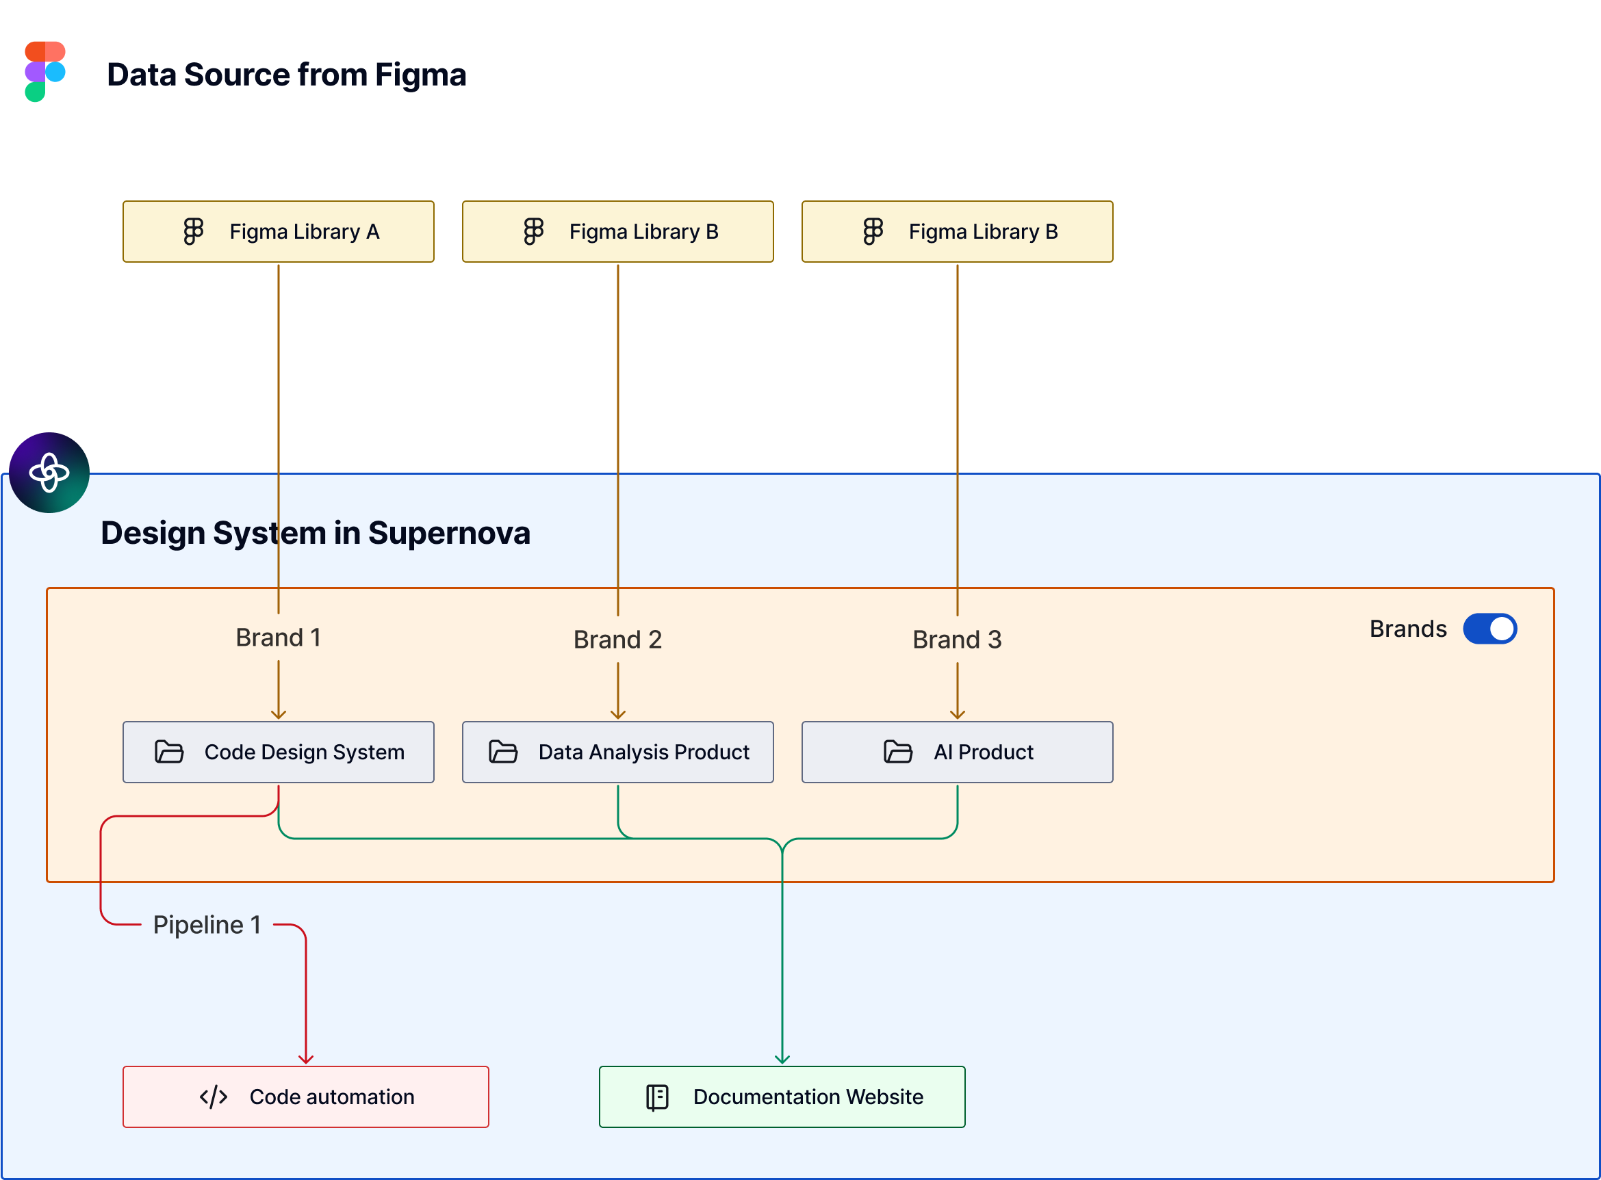Select the Code Design System box
Screen dimensions: 1601x1180
coord(279,752)
